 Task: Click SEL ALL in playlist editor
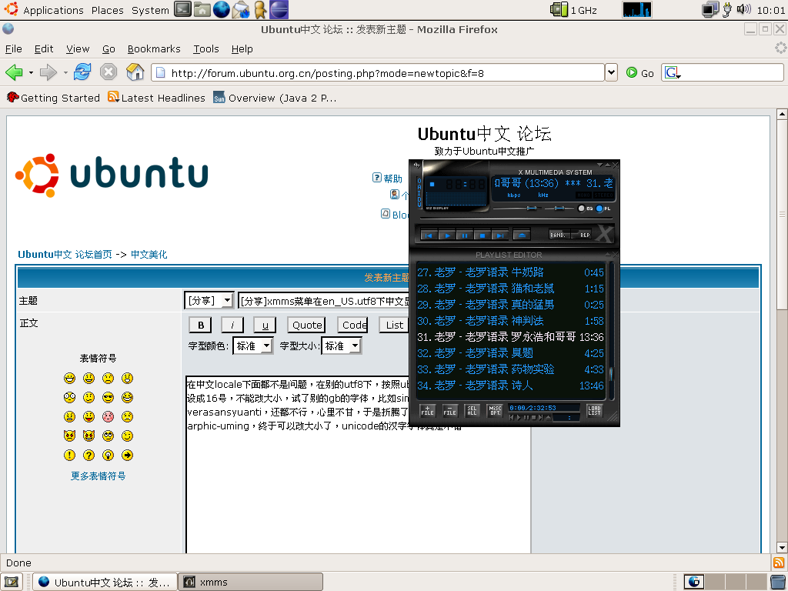pos(472,411)
